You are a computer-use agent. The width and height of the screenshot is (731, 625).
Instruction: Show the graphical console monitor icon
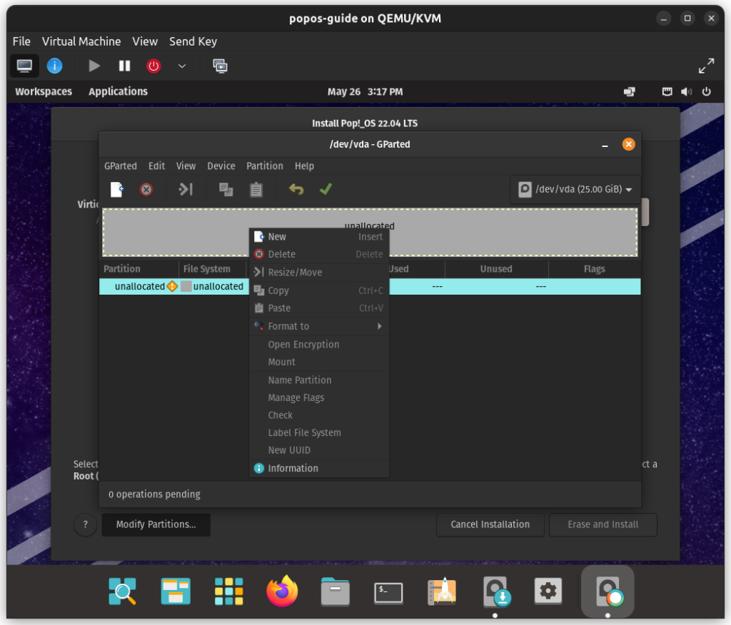click(24, 66)
